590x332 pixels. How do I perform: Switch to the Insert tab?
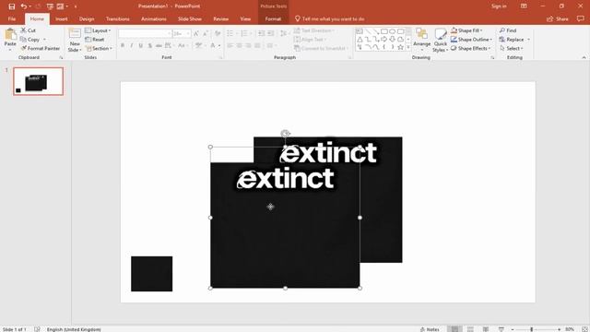pyautogui.click(x=62, y=18)
